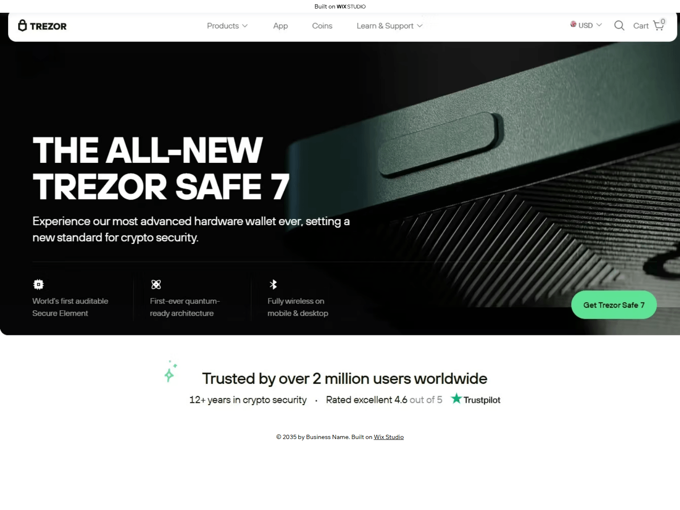The width and height of the screenshot is (680, 510).
Task: Click the TREZOR wordmark in the header
Action: (48, 26)
